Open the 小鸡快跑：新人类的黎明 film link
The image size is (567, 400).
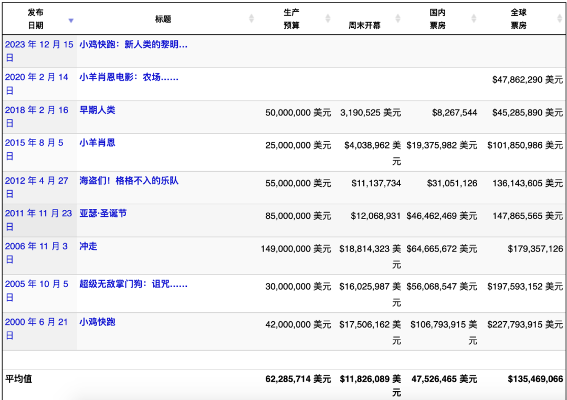(133, 45)
